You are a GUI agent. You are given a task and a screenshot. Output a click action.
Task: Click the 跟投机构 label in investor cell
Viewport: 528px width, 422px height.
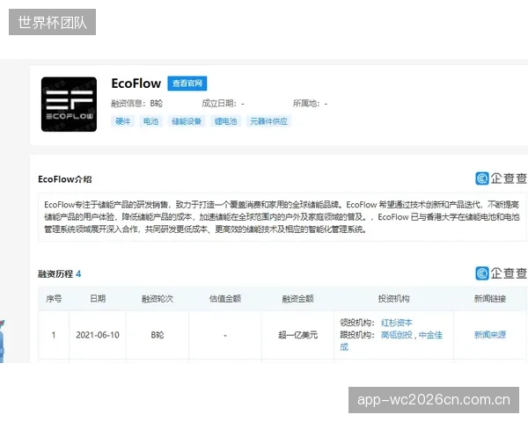point(357,335)
